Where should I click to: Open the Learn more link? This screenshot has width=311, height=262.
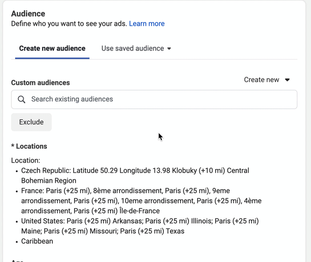(147, 23)
